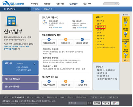This screenshot has height=107, width=133.
Task: Open the 개별소비세 link
Action: (100, 39)
